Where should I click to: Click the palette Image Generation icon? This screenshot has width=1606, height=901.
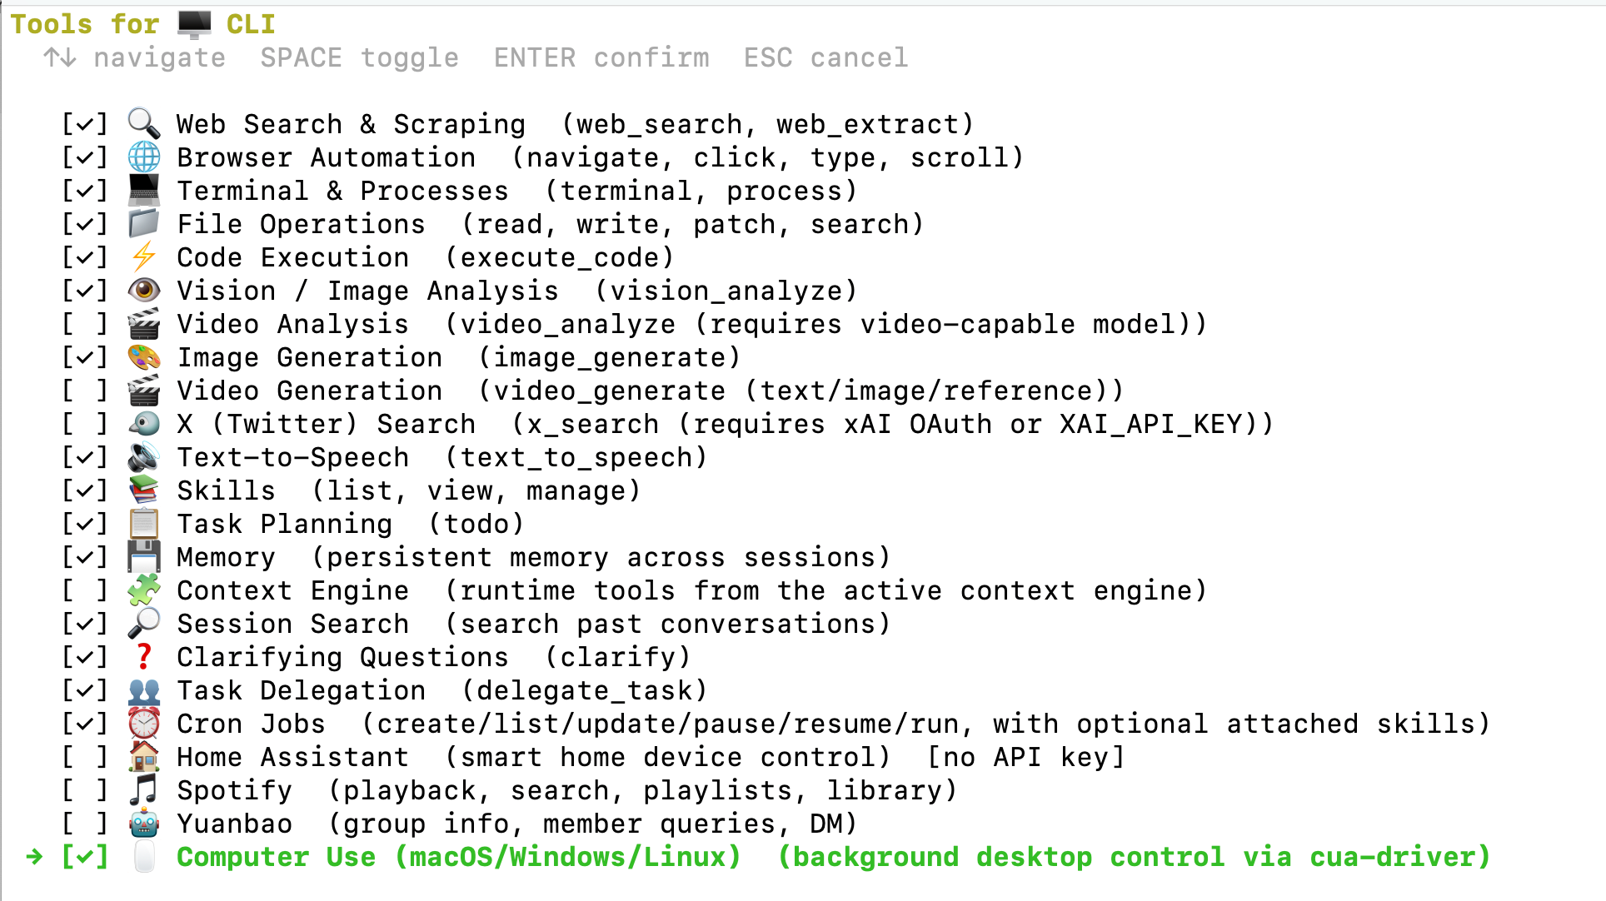(144, 357)
